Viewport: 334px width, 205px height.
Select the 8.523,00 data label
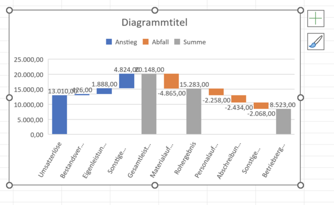point(282,105)
